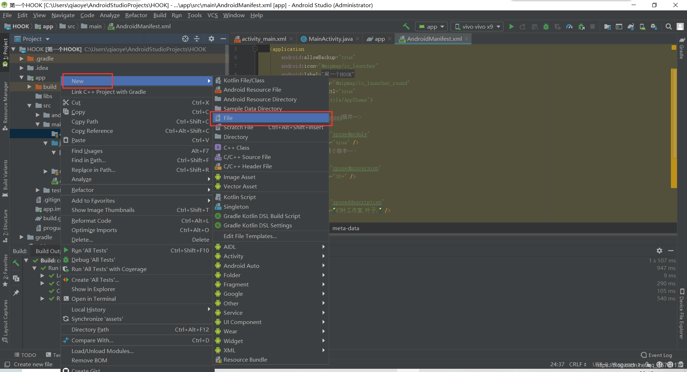Open the Project view selector dropdown
The height and width of the screenshot is (372, 687).
click(32, 39)
